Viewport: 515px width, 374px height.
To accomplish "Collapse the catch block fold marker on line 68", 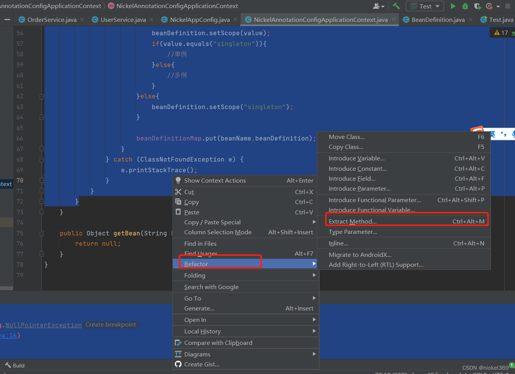I will tap(41, 160).
